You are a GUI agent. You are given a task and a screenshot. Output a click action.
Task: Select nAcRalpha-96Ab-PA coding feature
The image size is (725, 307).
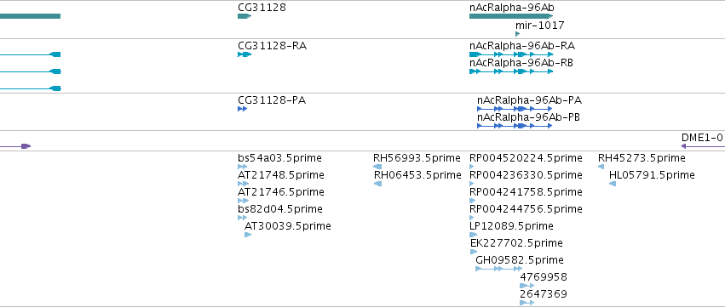515,109
